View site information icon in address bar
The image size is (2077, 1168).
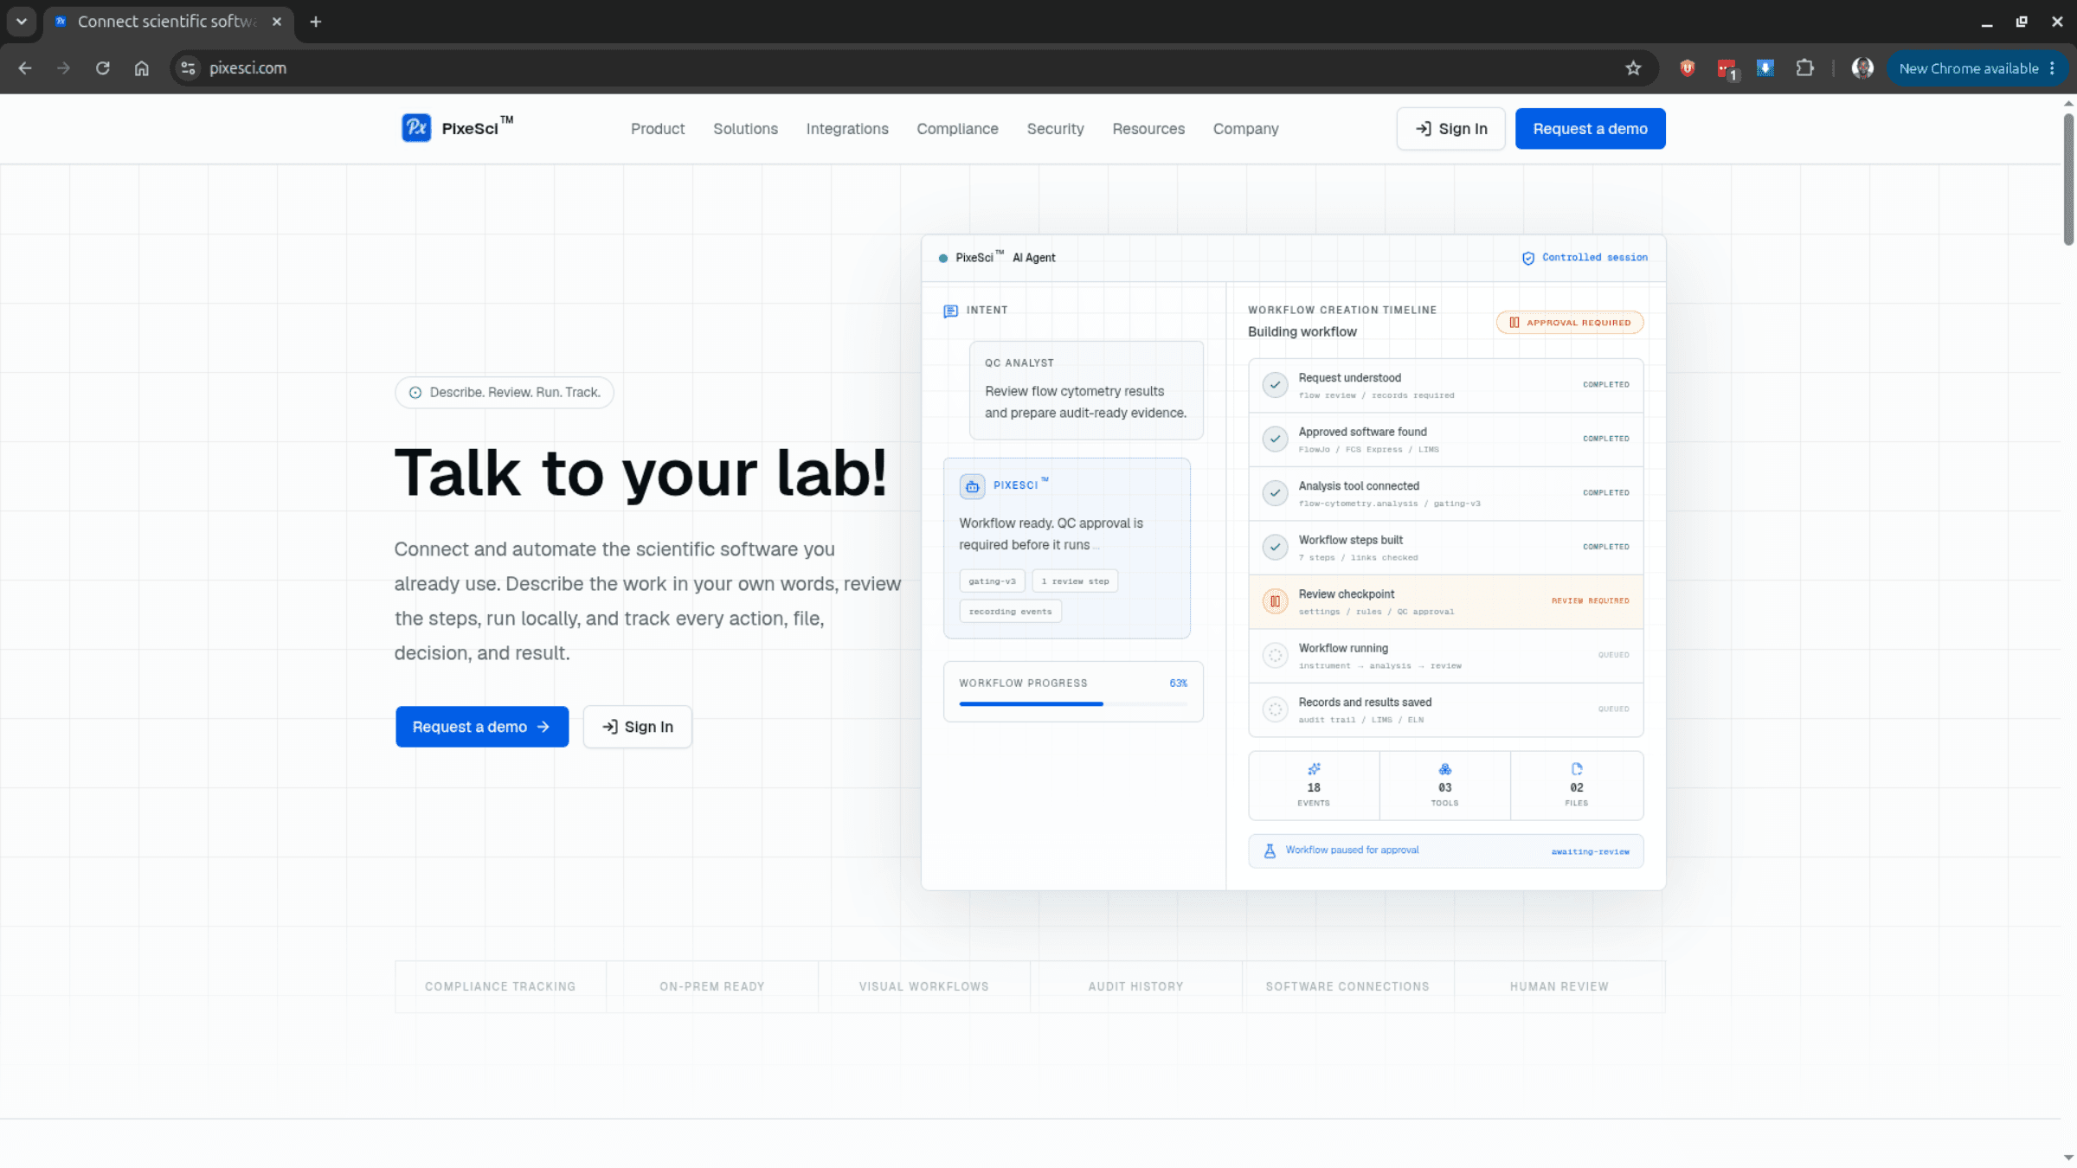point(188,68)
